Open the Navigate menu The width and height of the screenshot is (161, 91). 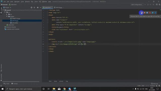click(17, 2)
